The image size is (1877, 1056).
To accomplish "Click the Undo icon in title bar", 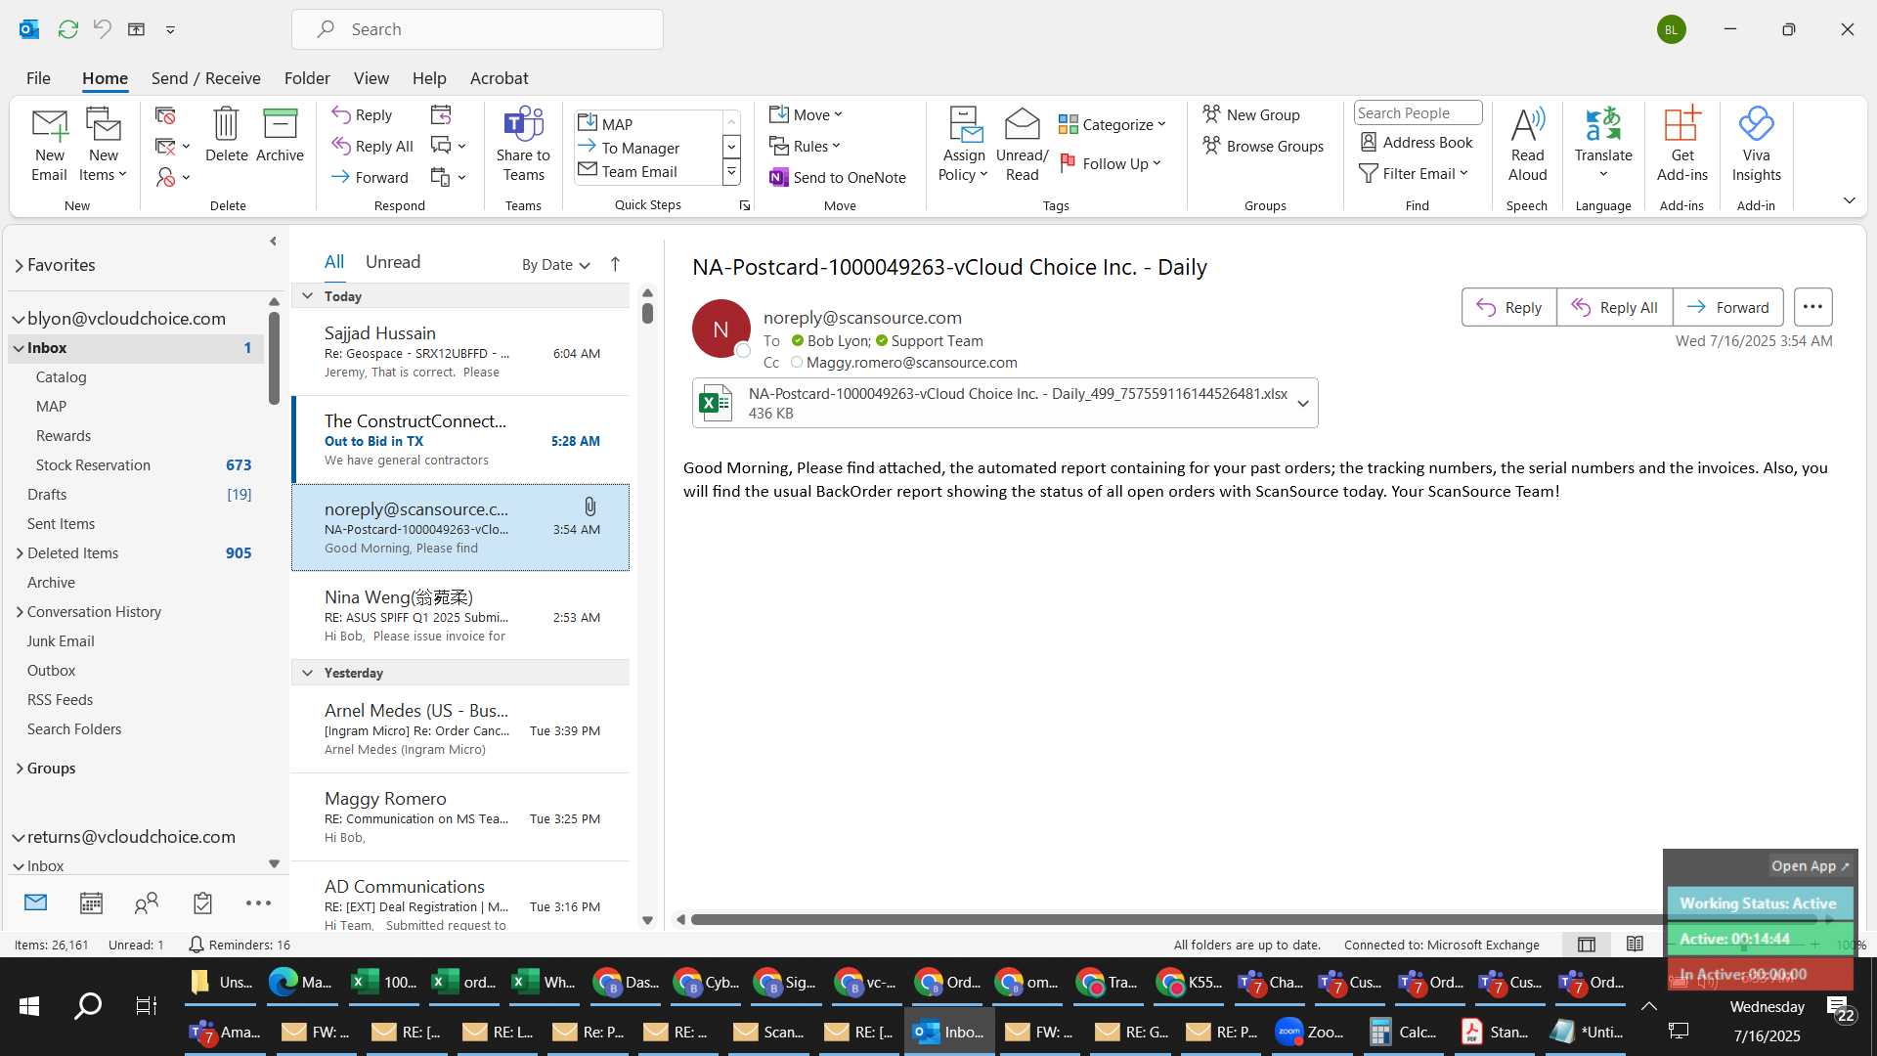I will (102, 29).
